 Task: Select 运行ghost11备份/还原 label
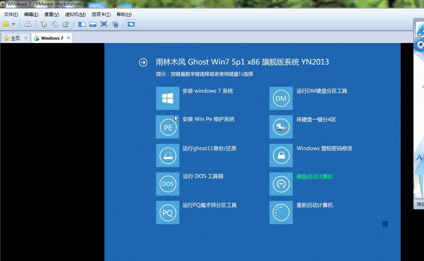pyautogui.click(x=209, y=148)
